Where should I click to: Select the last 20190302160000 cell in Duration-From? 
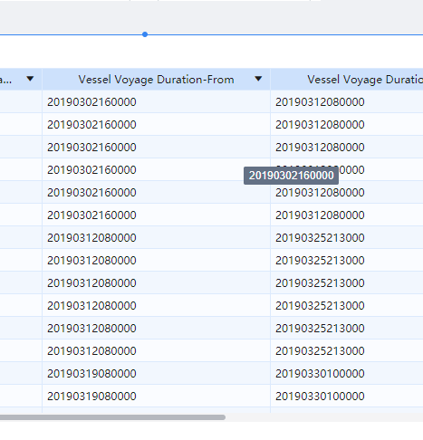click(x=156, y=215)
